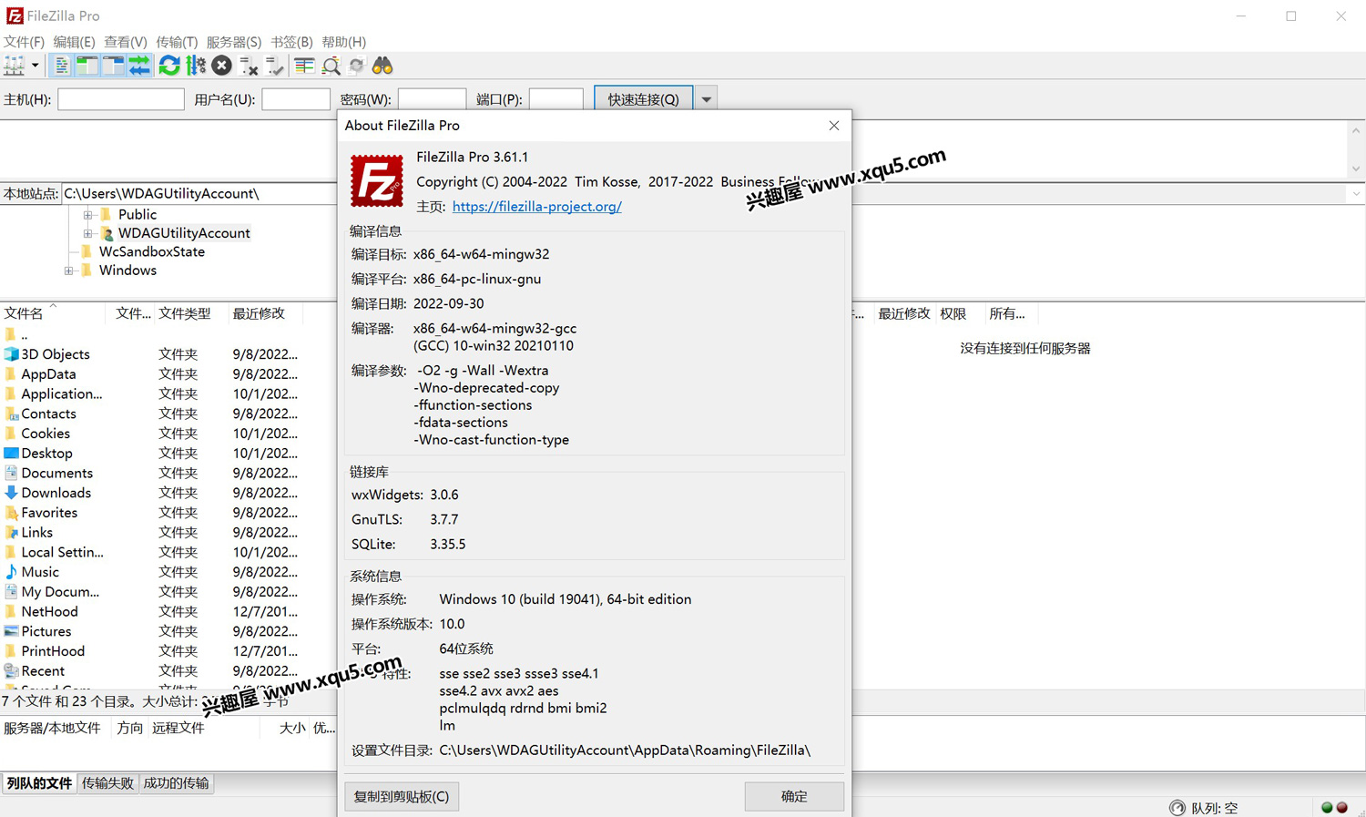Screen dimensions: 1366x817
Task: Select WcSandboxState in local tree
Action: tap(152, 251)
